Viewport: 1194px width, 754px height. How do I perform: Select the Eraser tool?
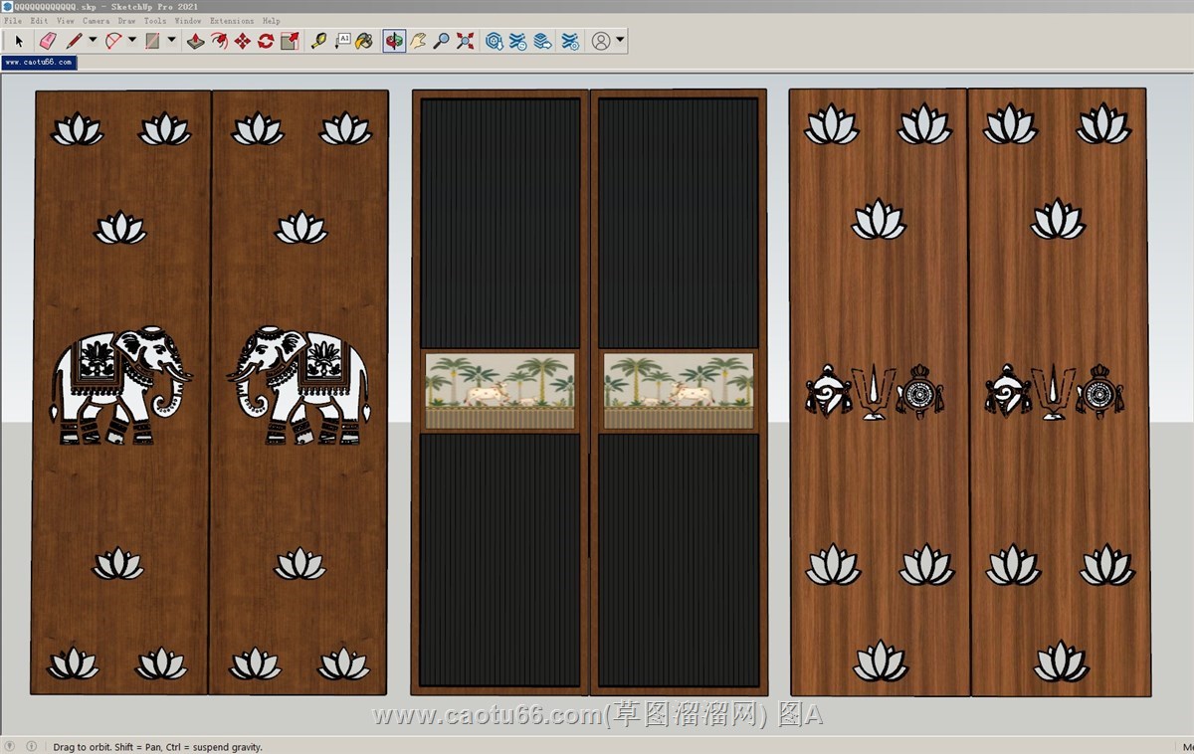coord(47,41)
